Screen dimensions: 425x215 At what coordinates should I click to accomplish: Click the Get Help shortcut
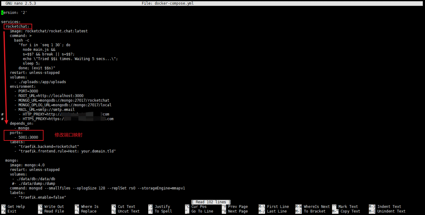coord(13,207)
